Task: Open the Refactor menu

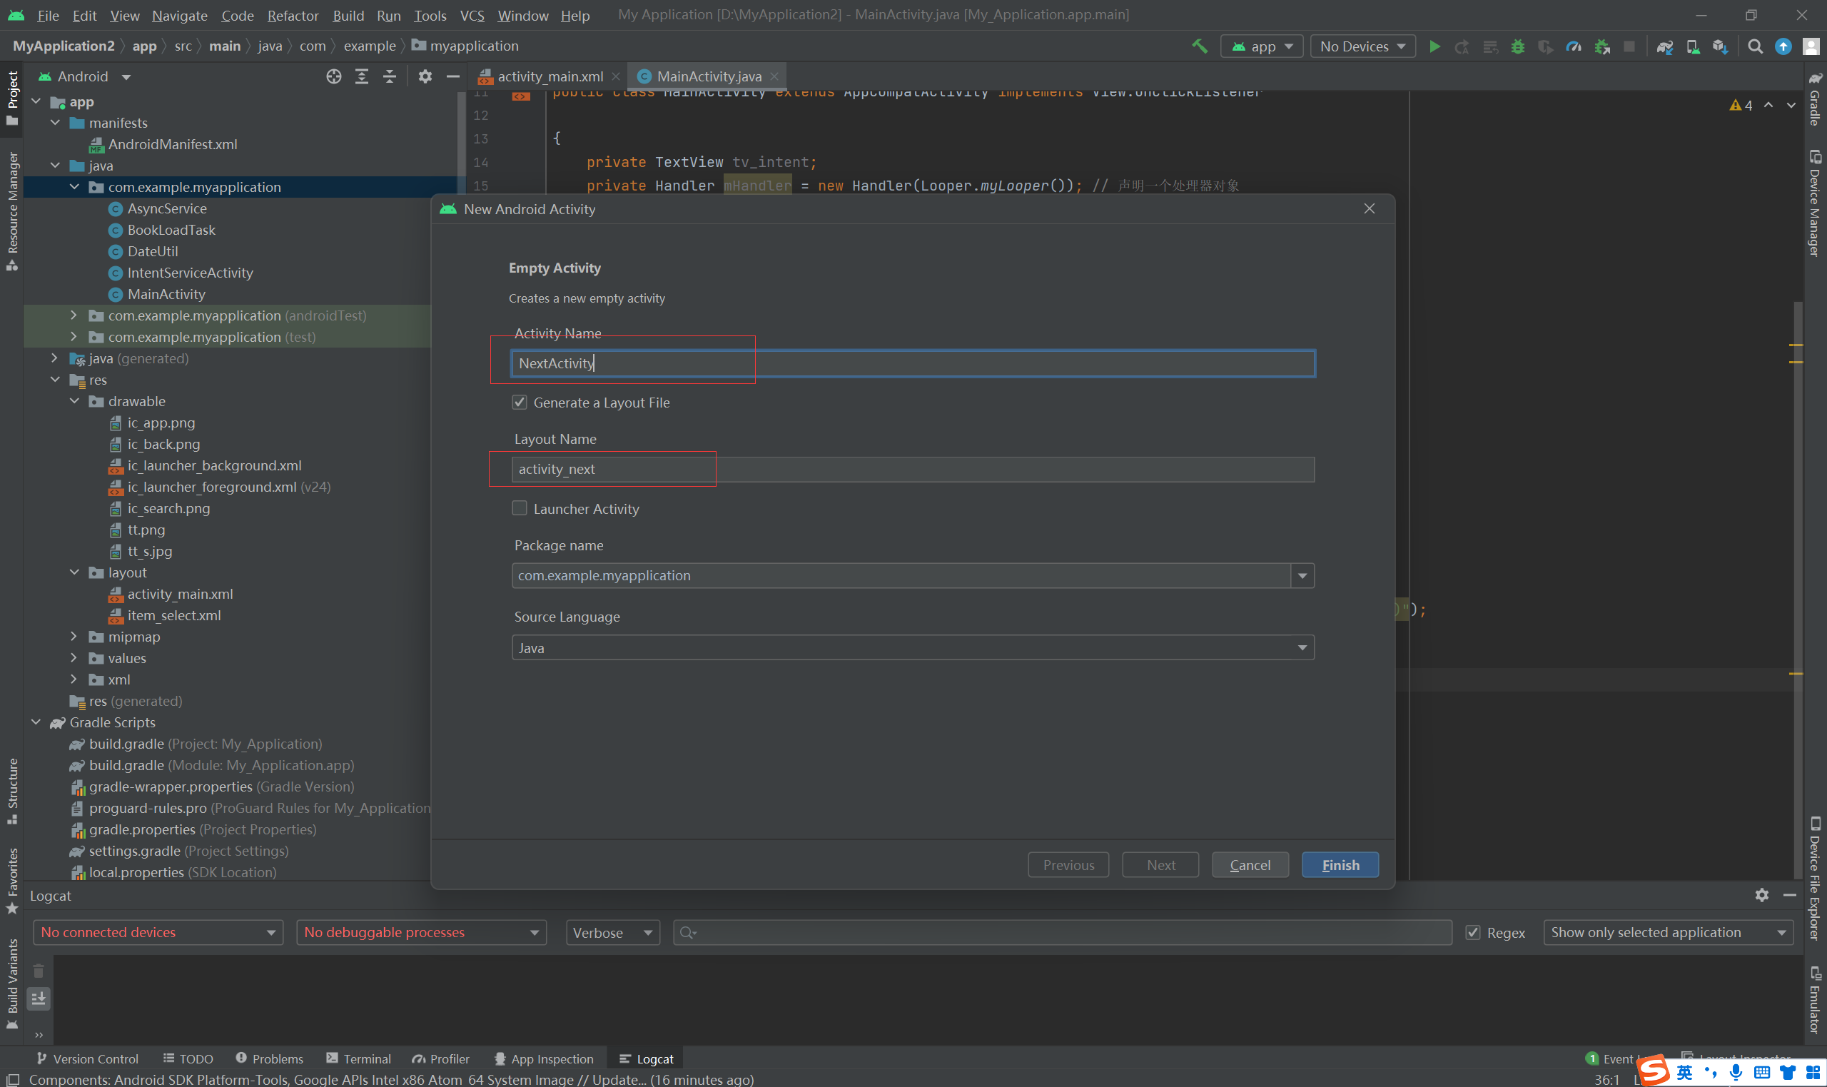Action: click(x=292, y=16)
